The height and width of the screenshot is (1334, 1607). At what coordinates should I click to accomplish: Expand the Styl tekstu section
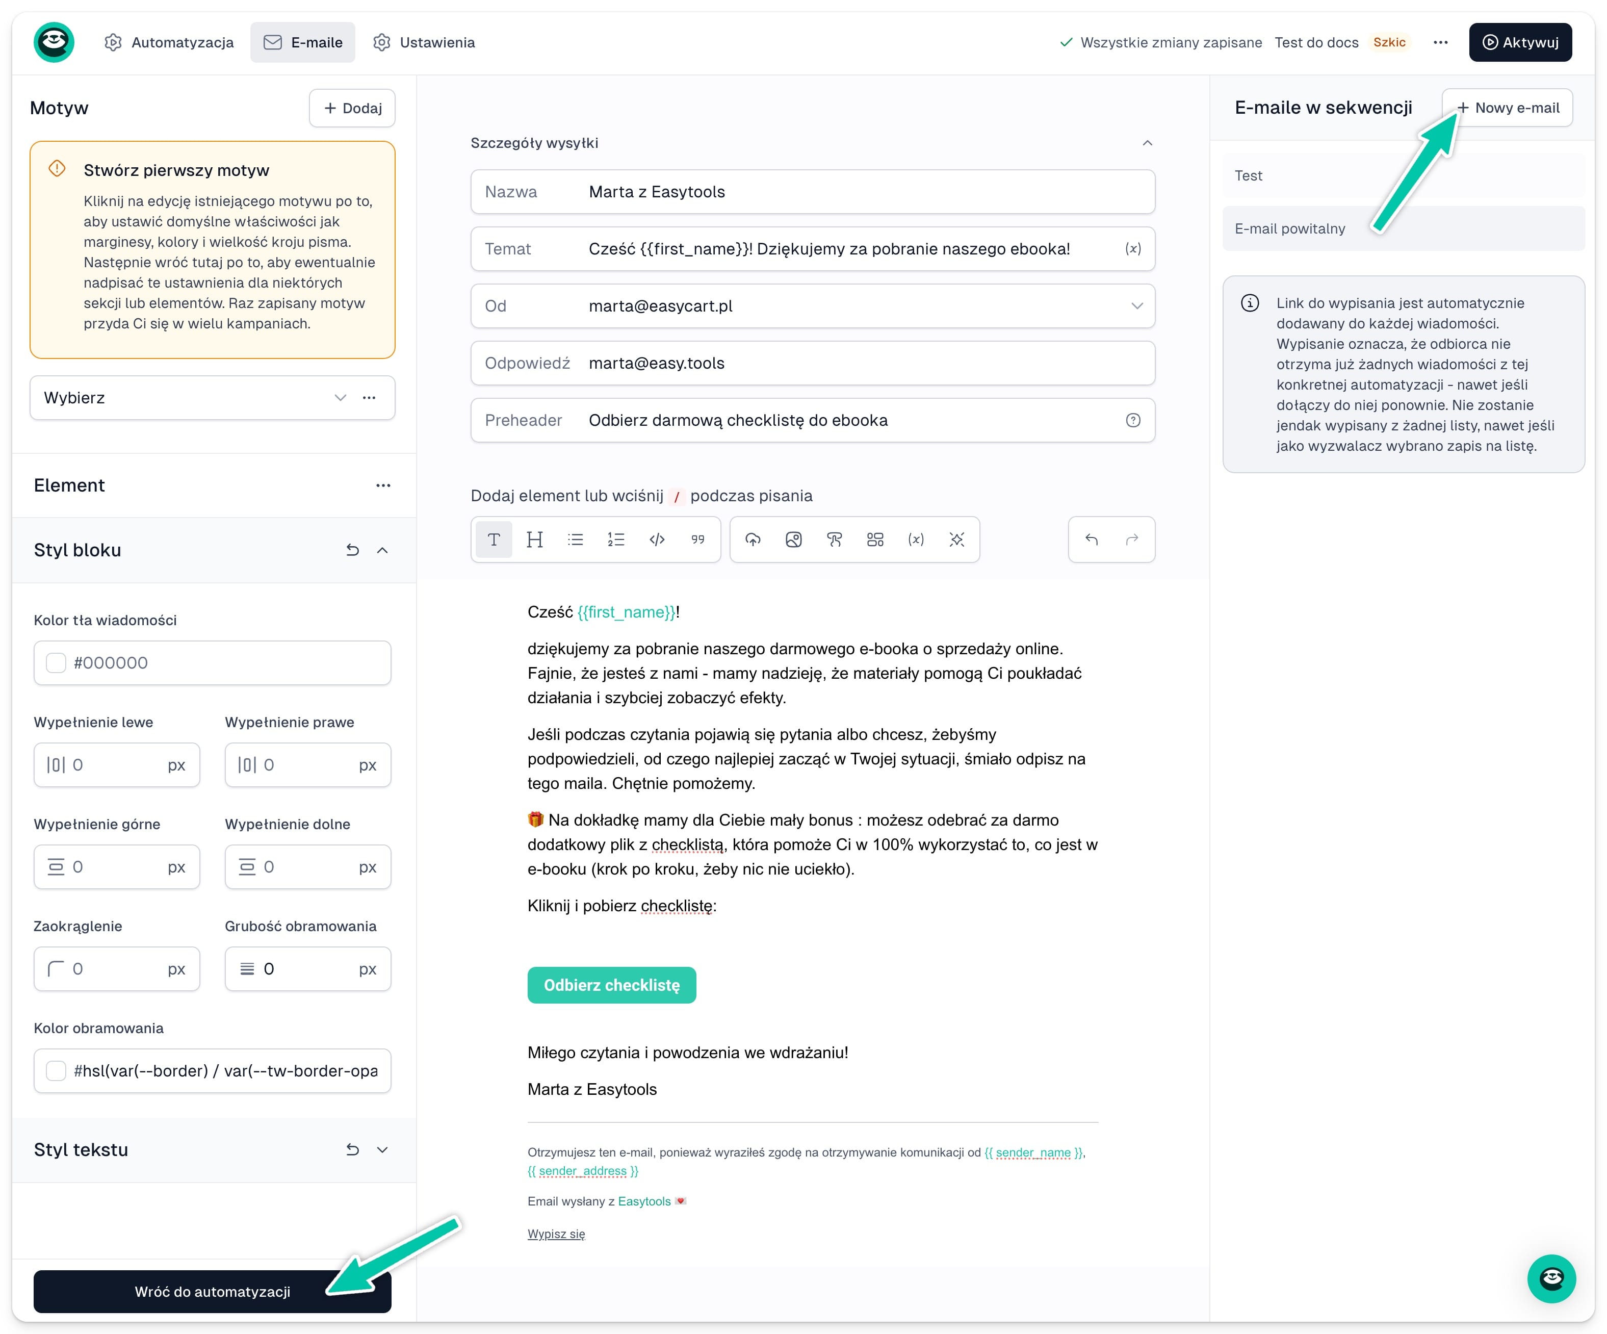point(382,1149)
